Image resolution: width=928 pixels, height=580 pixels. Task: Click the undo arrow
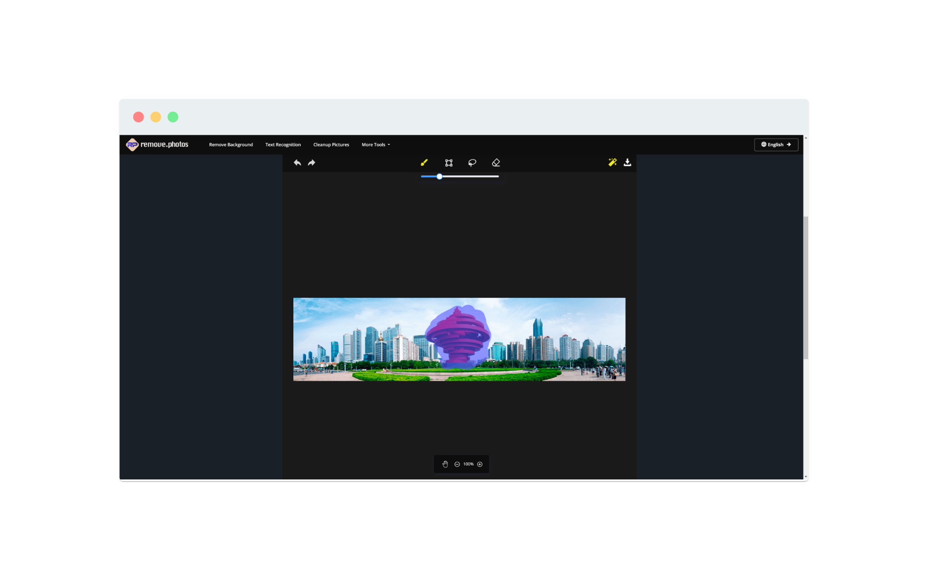coord(297,163)
